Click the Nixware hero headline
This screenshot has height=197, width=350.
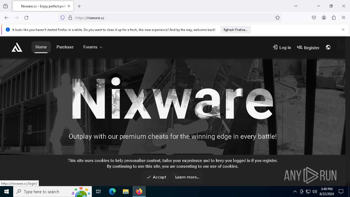coord(173,98)
